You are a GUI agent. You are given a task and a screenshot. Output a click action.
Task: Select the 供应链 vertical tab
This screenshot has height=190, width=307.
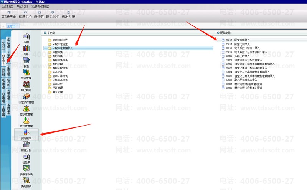[x=3, y=72]
